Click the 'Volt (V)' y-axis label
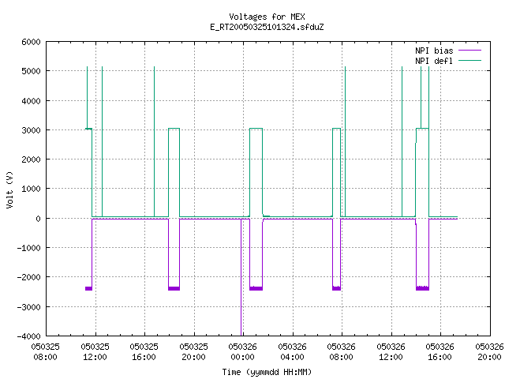 [x=10, y=190]
